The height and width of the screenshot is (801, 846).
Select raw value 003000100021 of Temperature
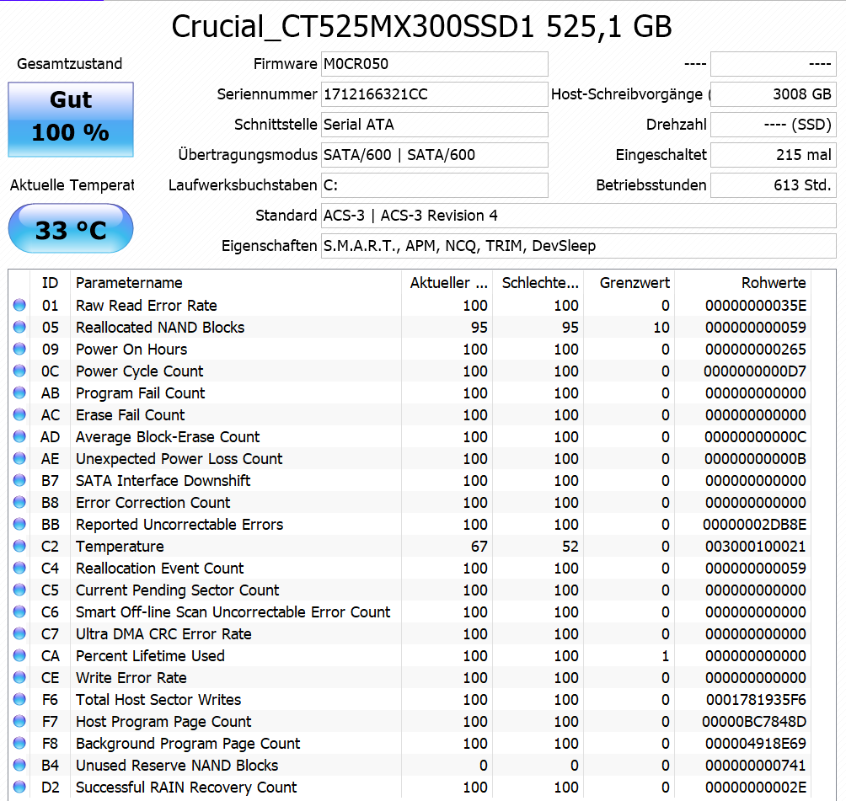point(755,547)
